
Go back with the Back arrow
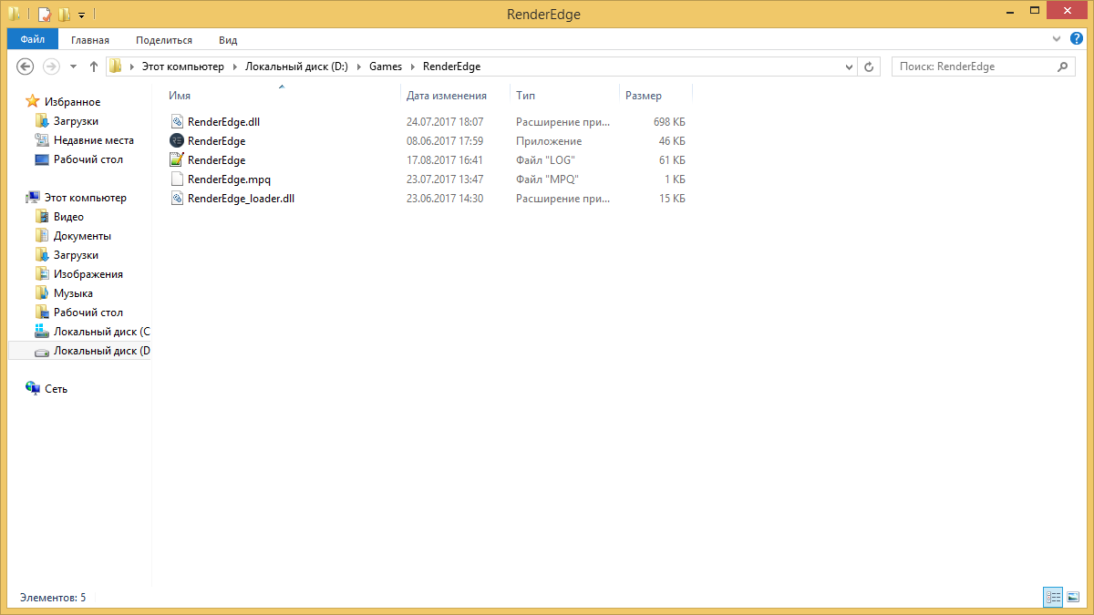[26, 67]
